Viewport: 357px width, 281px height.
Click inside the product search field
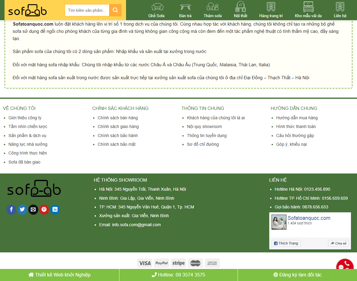(x=87, y=10)
